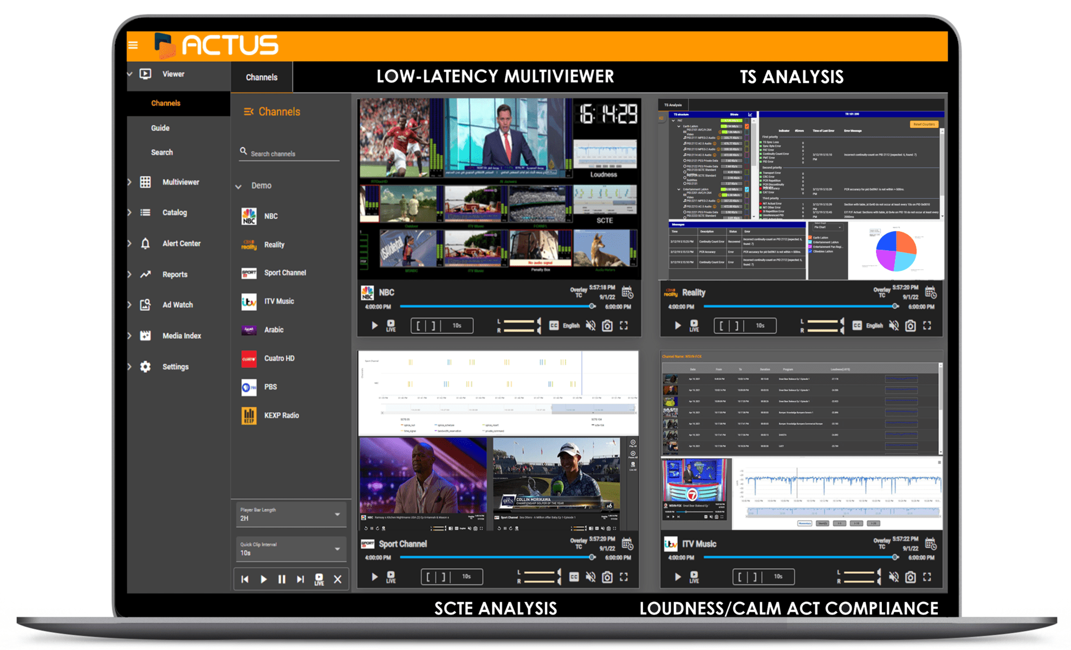Viewport: 1071px width, 650px height.
Task: Collapse the Viewer section chevron
Action: click(130, 74)
